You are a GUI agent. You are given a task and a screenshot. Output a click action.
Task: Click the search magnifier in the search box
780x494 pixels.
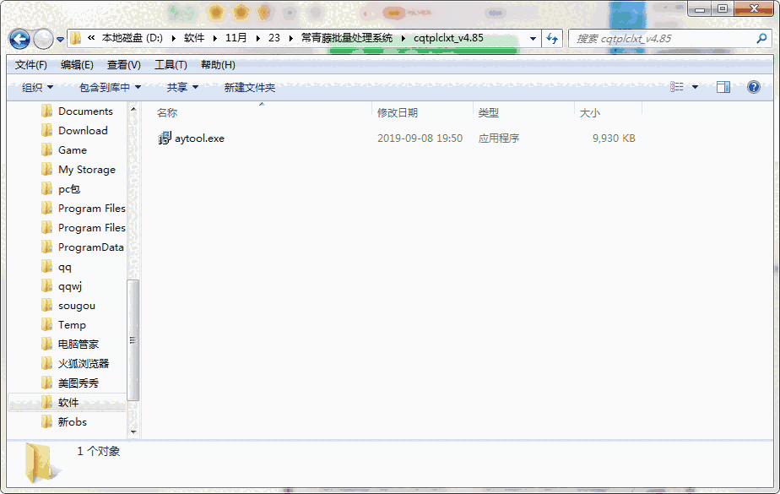click(x=761, y=38)
